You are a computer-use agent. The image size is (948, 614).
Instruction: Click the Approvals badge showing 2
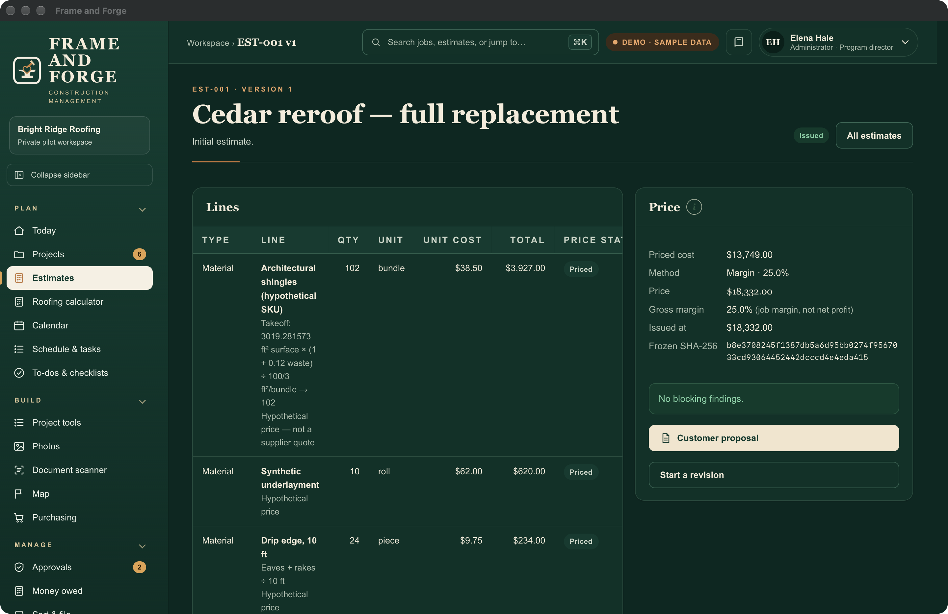click(x=140, y=567)
